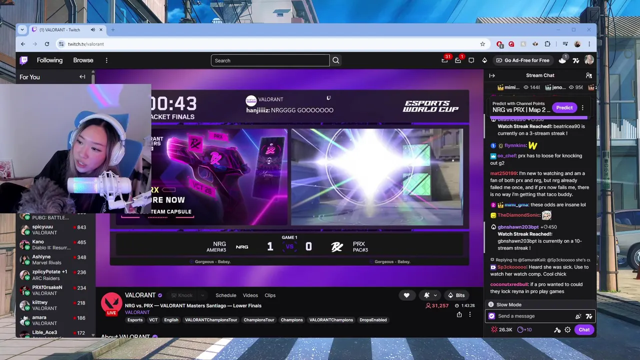Click the Twitch search input field
The image size is (640, 360).
click(x=270, y=60)
